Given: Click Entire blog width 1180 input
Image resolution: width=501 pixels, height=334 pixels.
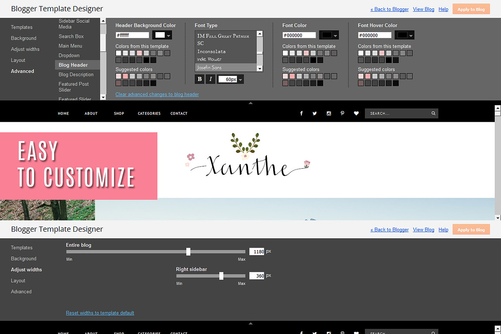Looking at the screenshot, I should point(257,252).
